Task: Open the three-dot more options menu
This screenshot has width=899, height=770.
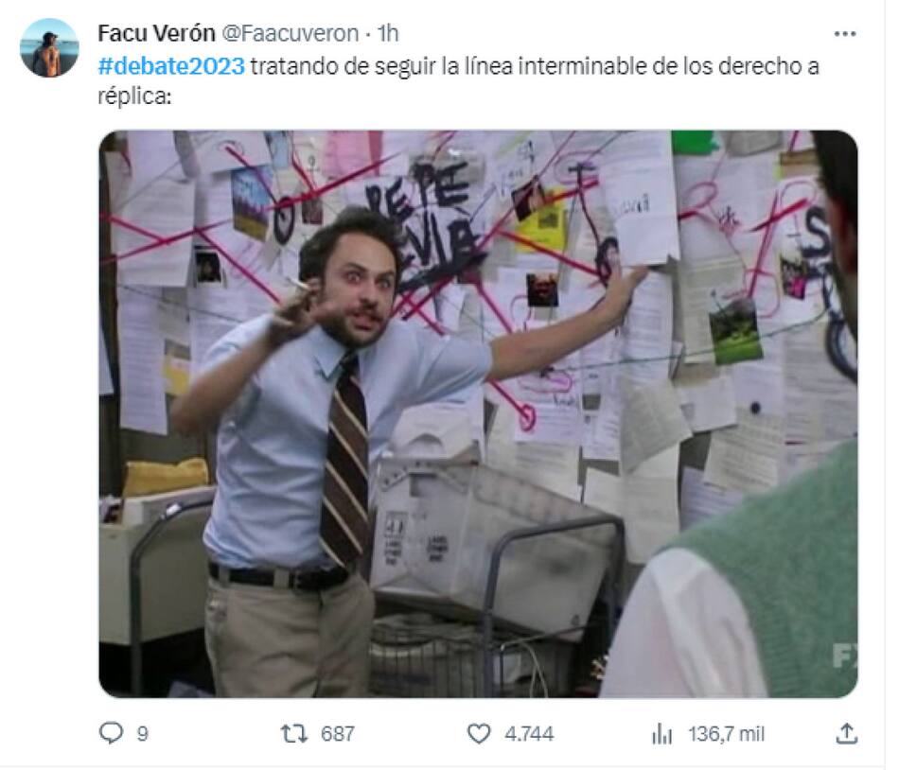Action: 845,34
